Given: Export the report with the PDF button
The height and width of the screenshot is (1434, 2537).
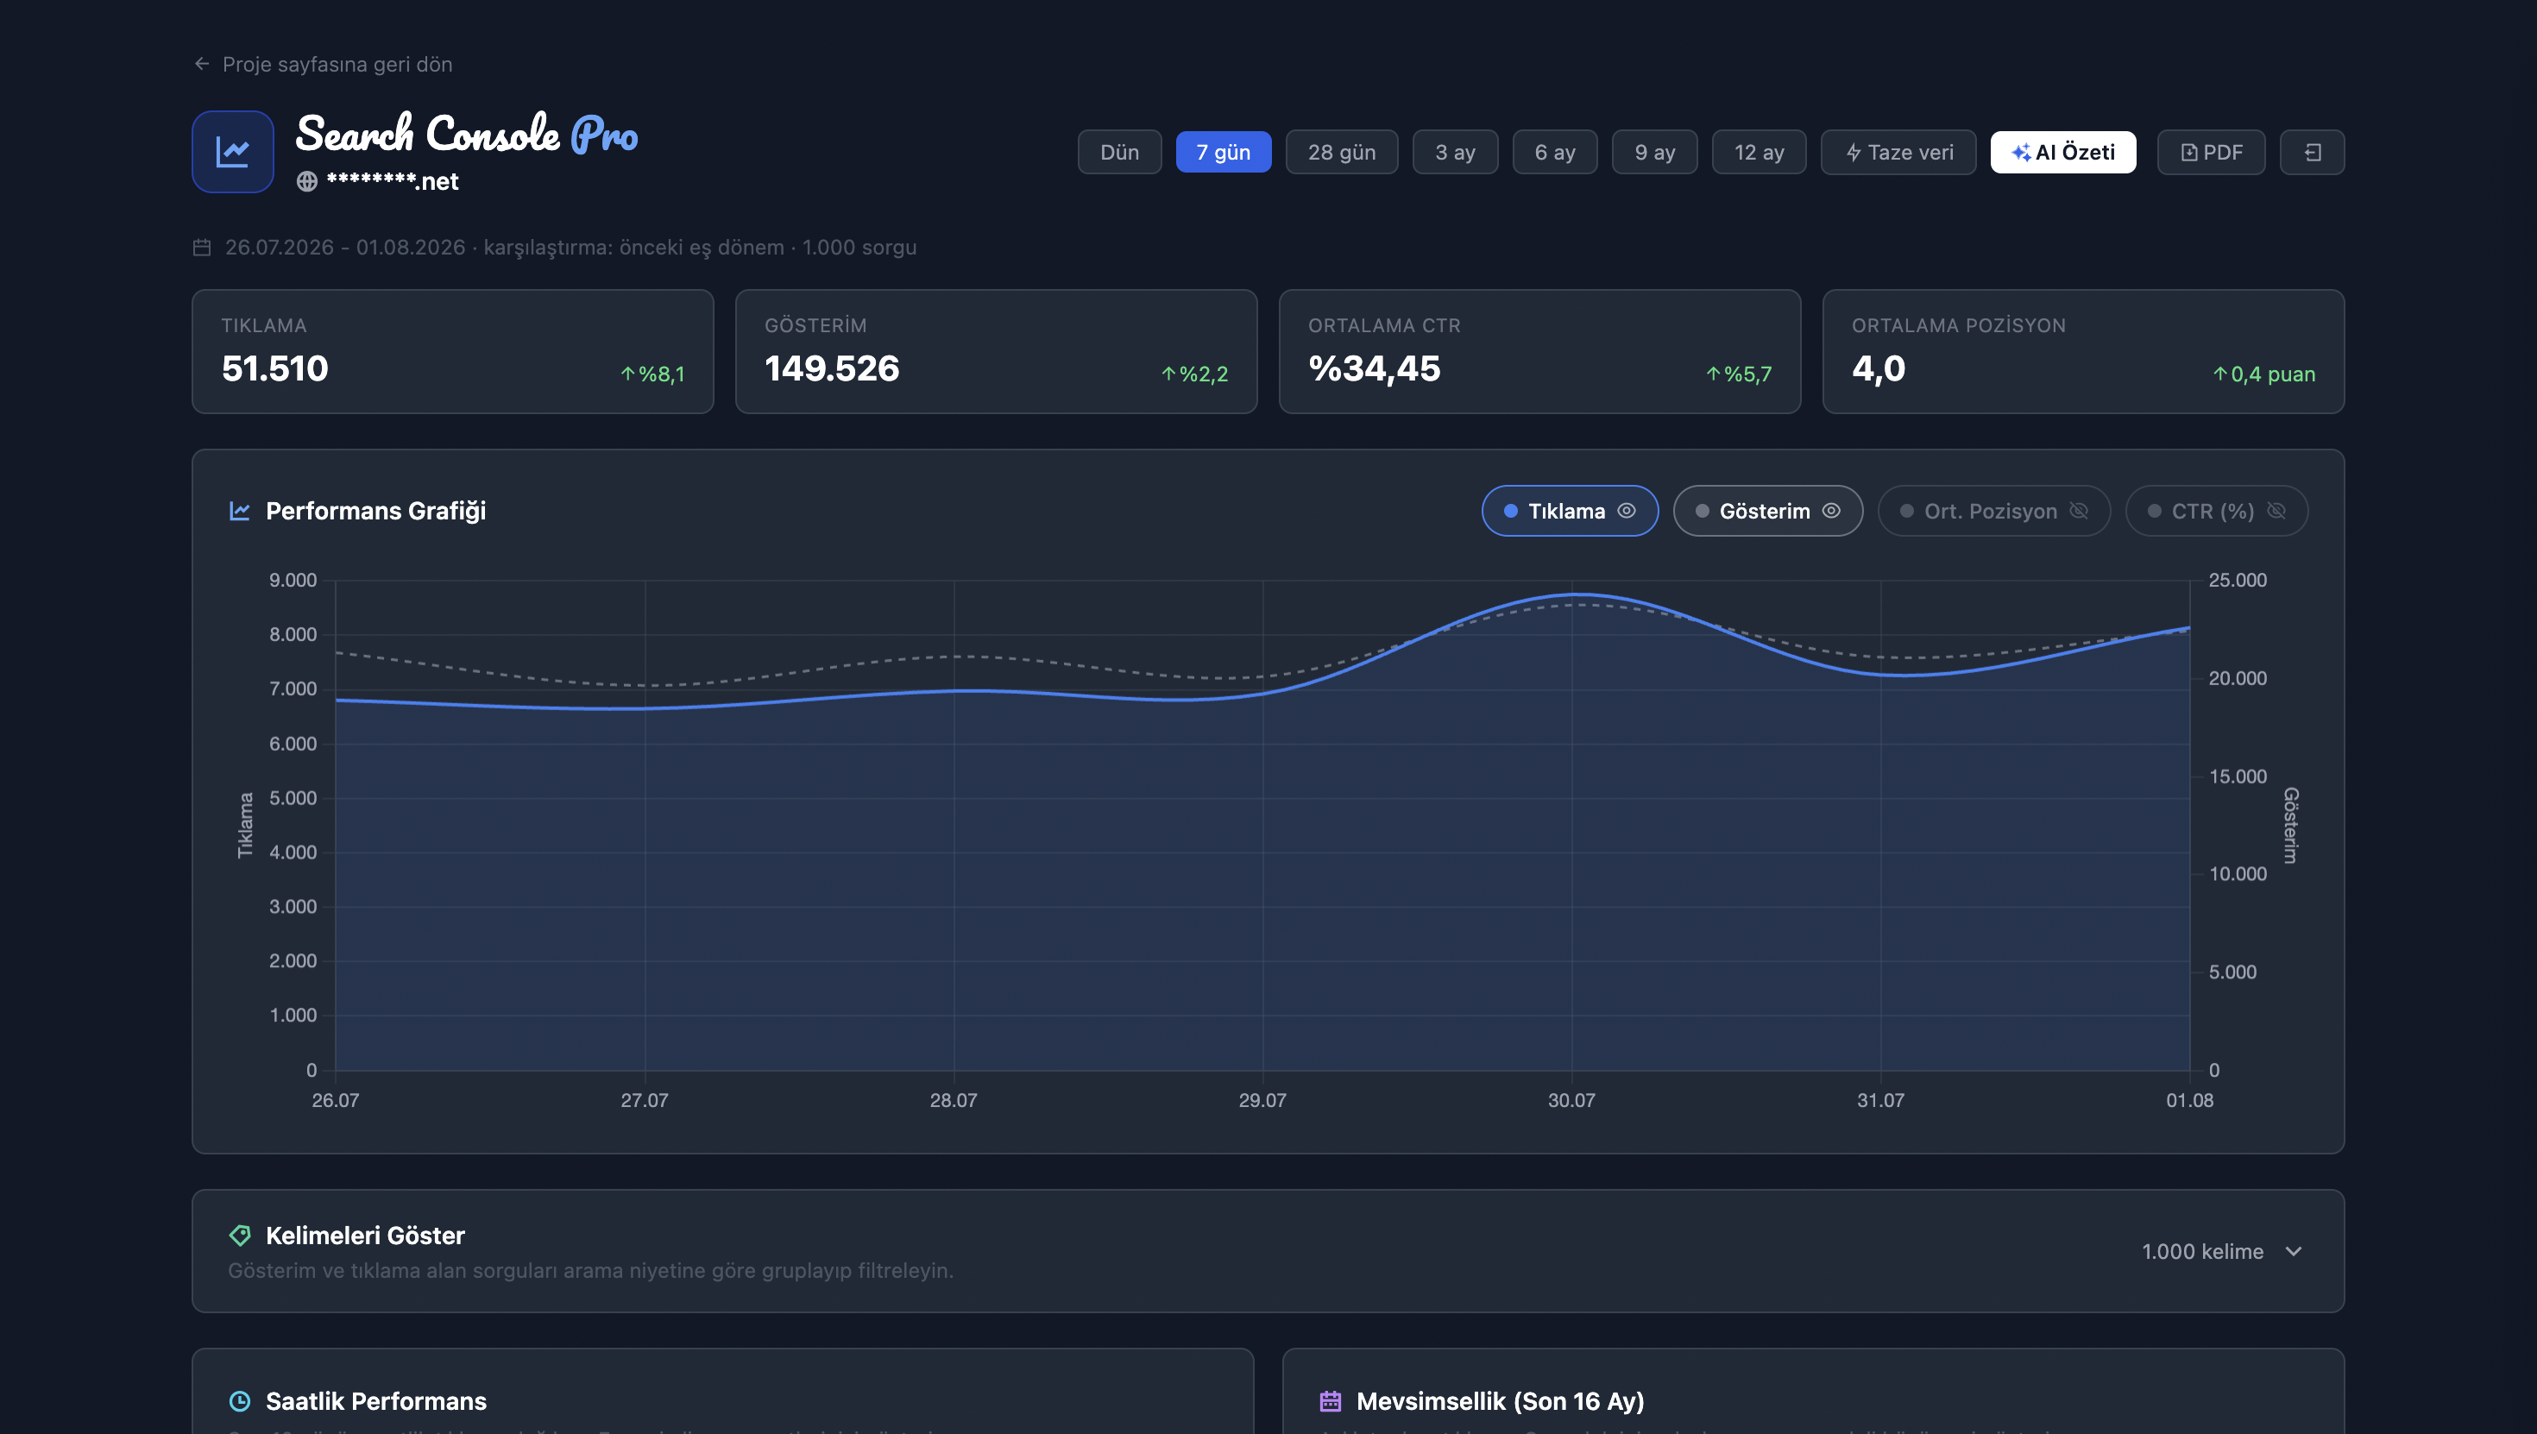Looking at the screenshot, I should pos(2211,153).
